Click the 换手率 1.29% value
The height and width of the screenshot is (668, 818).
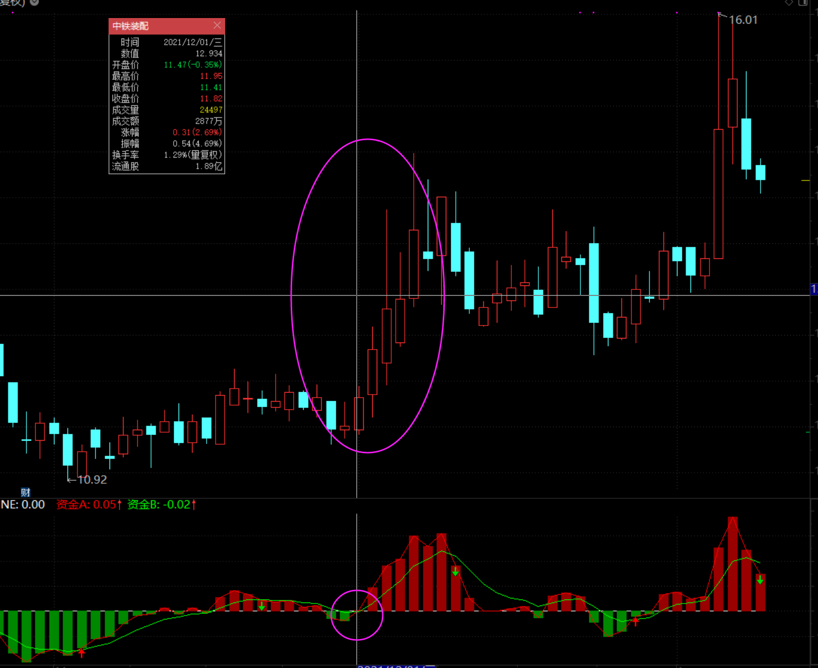coord(193,155)
